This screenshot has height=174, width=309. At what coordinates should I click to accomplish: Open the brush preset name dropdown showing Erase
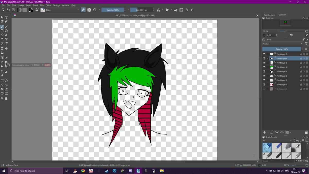click(62, 10)
